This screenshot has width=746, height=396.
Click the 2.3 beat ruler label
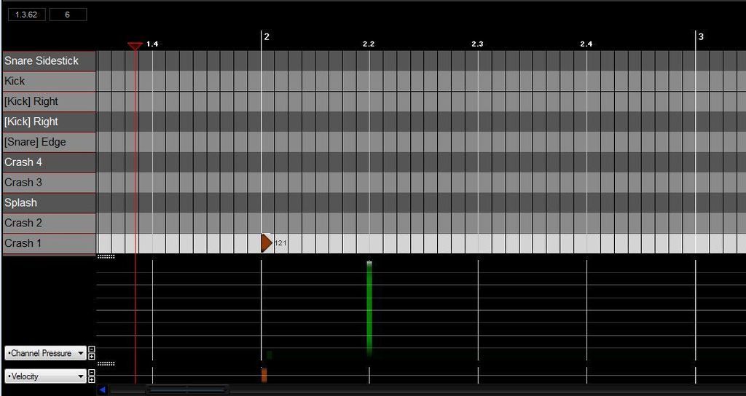pos(477,44)
